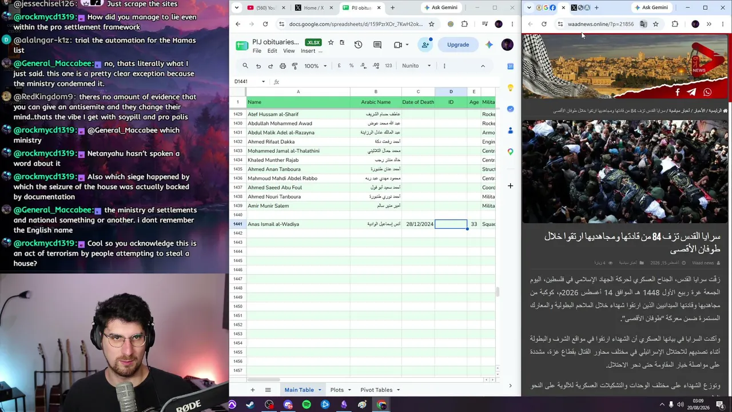This screenshot has width=732, height=412.
Task: Click Ask Gemini in the waadnews window
Action: pos(651,8)
